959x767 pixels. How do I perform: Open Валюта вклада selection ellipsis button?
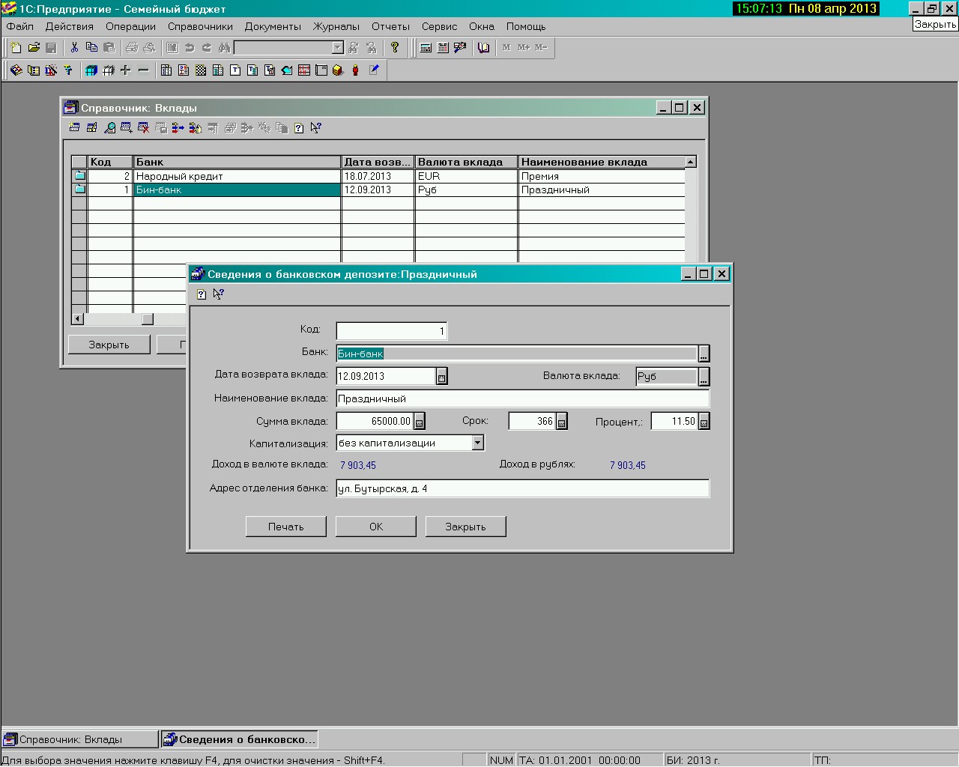[x=704, y=376]
